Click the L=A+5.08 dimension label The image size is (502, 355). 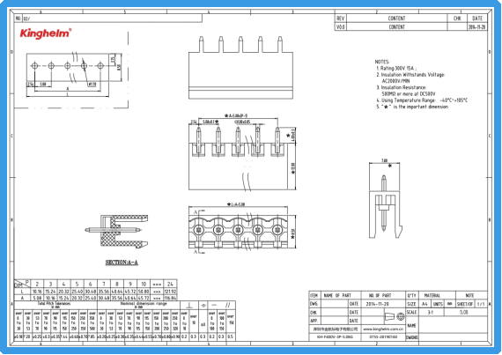click(x=236, y=204)
